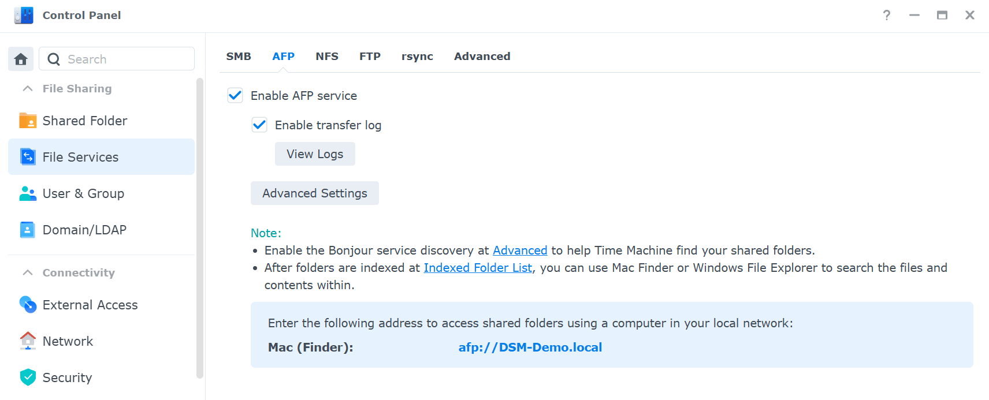Open the Advanced tab
The width and height of the screenshot is (989, 400).
[482, 56]
